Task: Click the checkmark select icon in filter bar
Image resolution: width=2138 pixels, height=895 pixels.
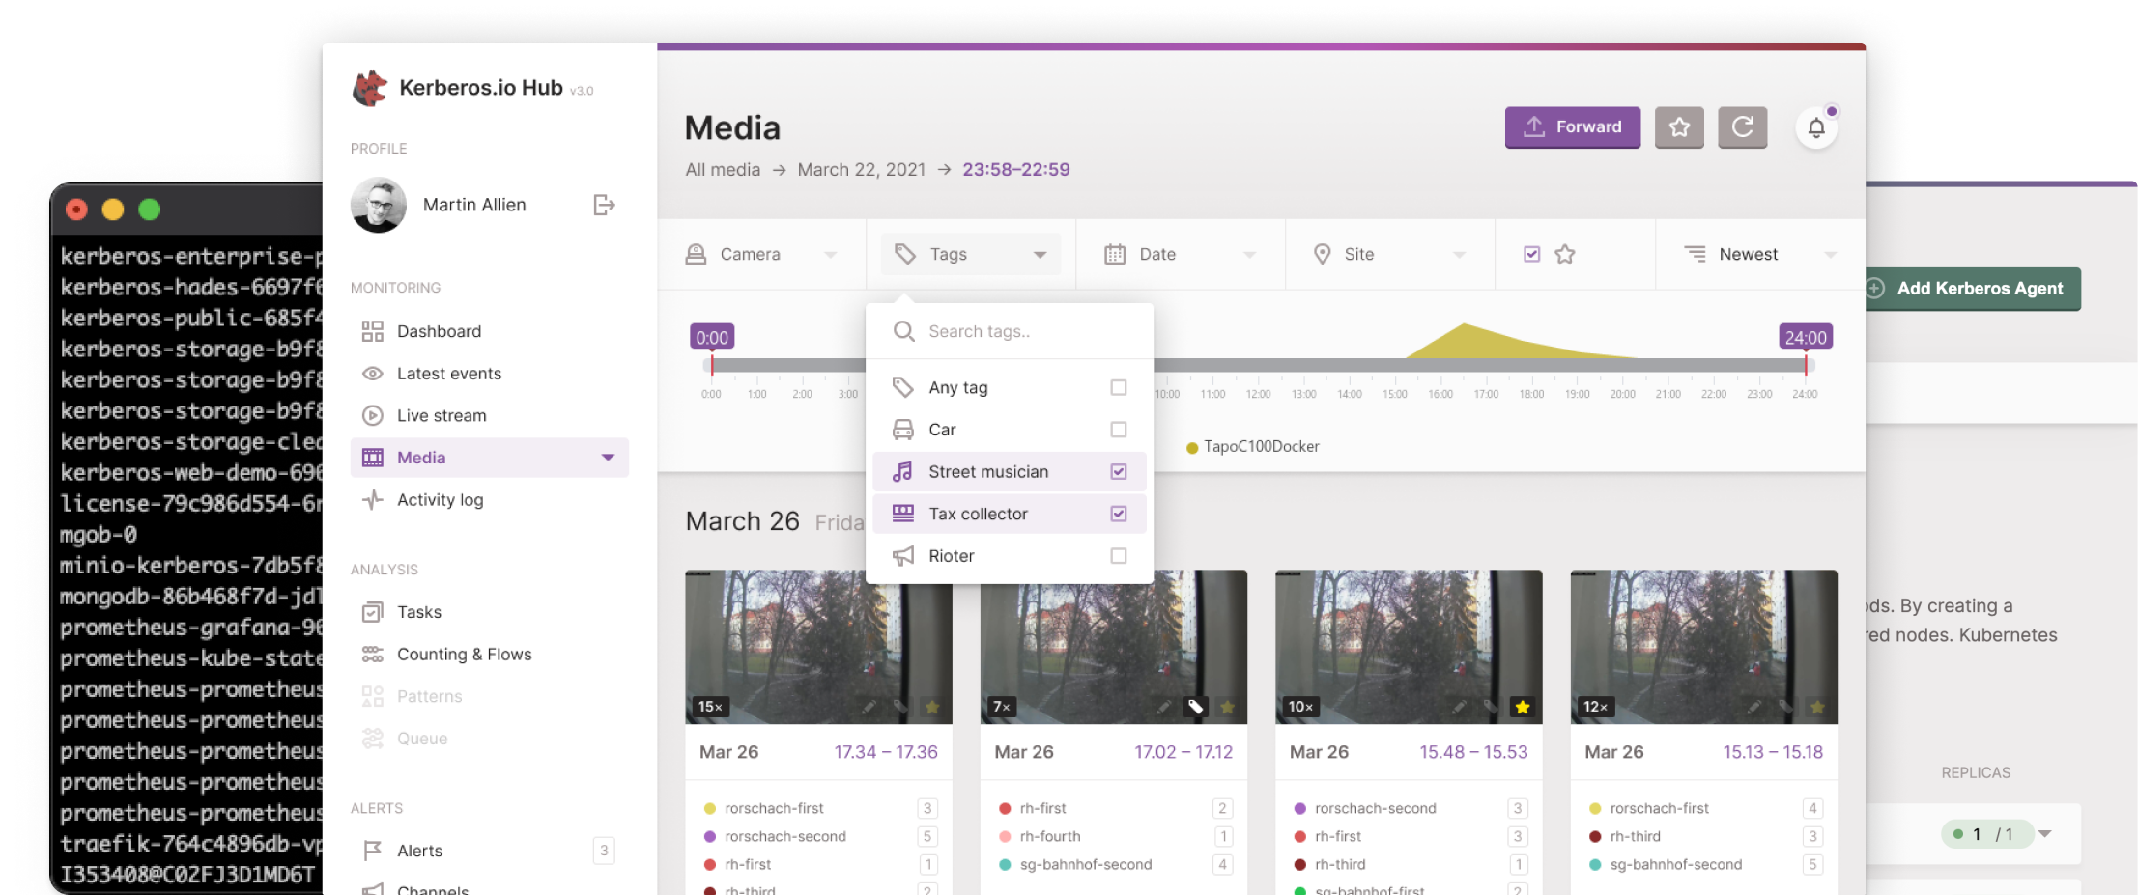Action: pyautogui.click(x=1531, y=254)
